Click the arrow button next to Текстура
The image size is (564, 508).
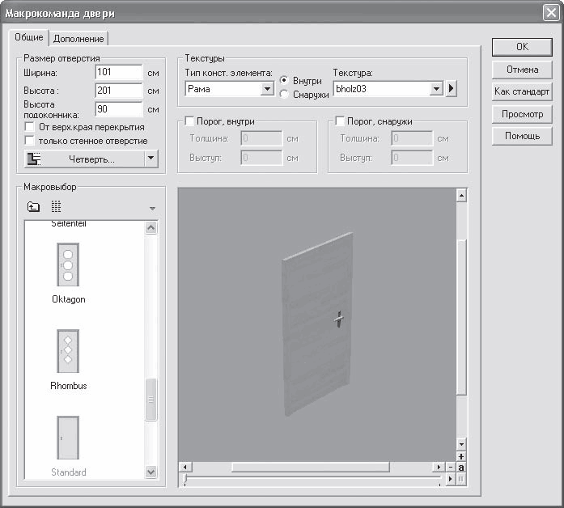[452, 89]
